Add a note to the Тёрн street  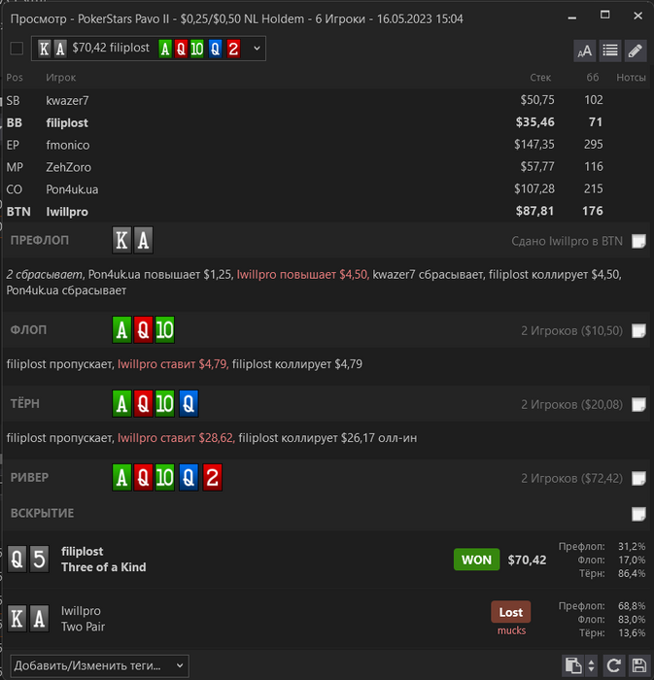click(x=638, y=405)
